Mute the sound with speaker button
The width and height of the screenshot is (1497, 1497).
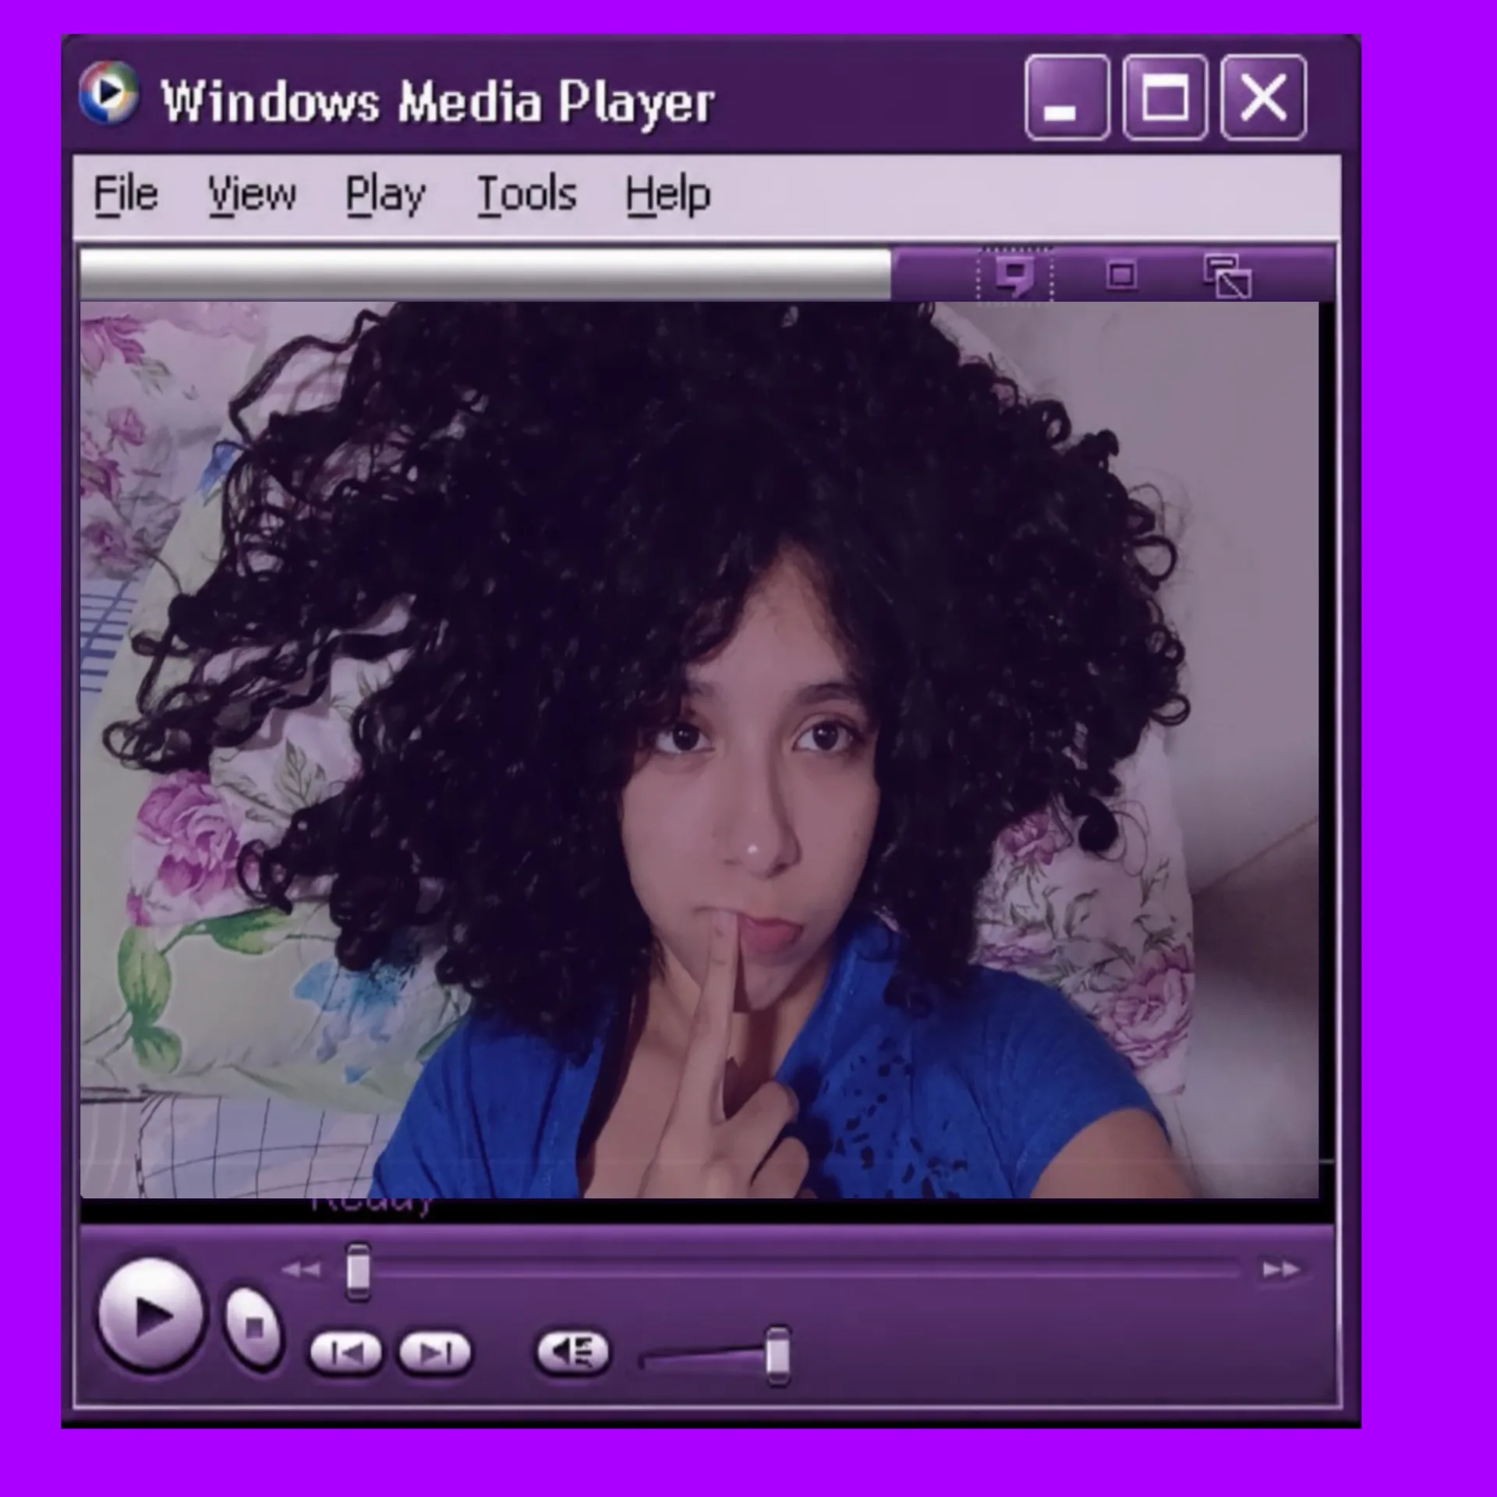573,1351
